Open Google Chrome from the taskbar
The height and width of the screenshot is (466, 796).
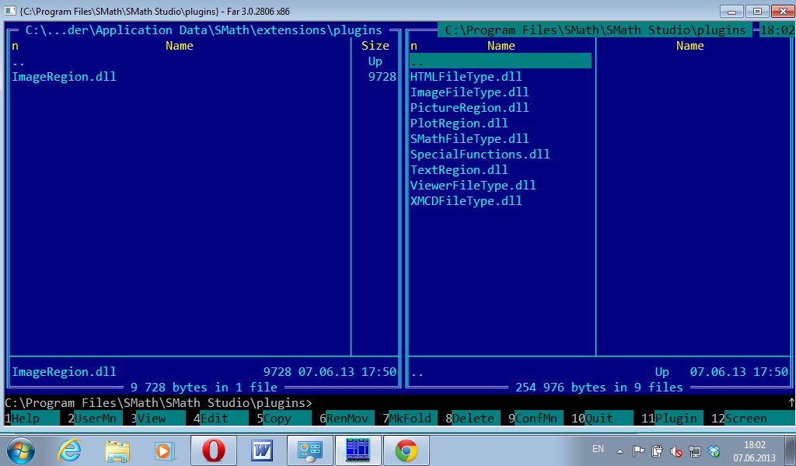coord(407,450)
